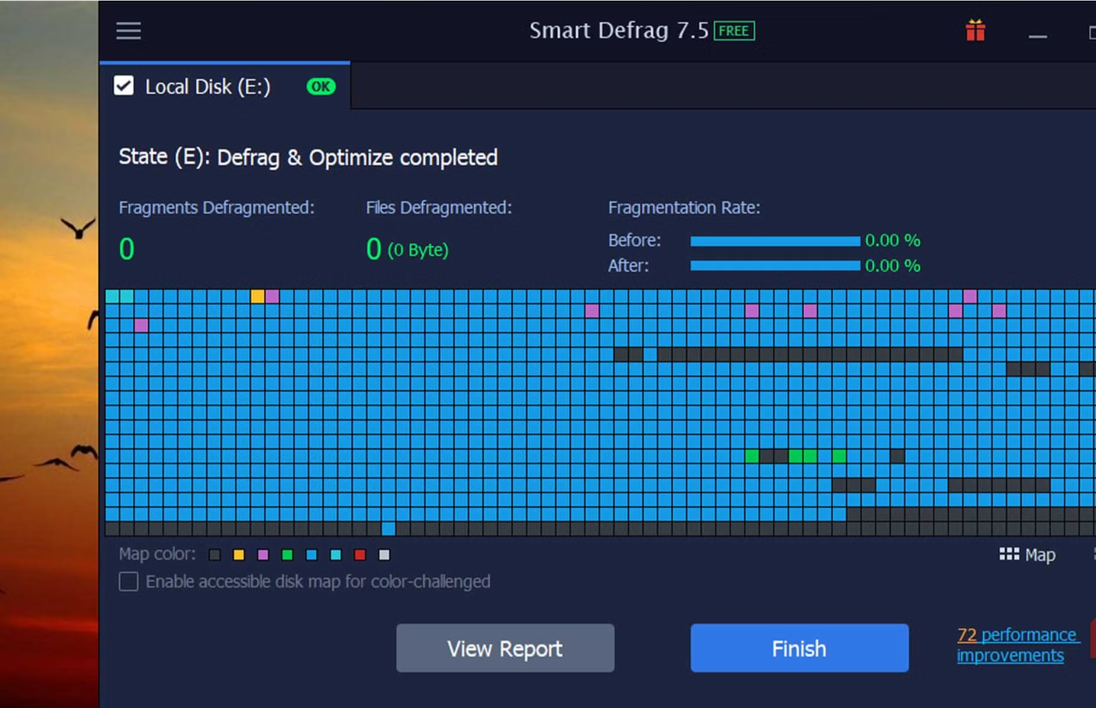The height and width of the screenshot is (708, 1096).
Task: Pick the purple map color swatch
Action: pyautogui.click(x=263, y=554)
